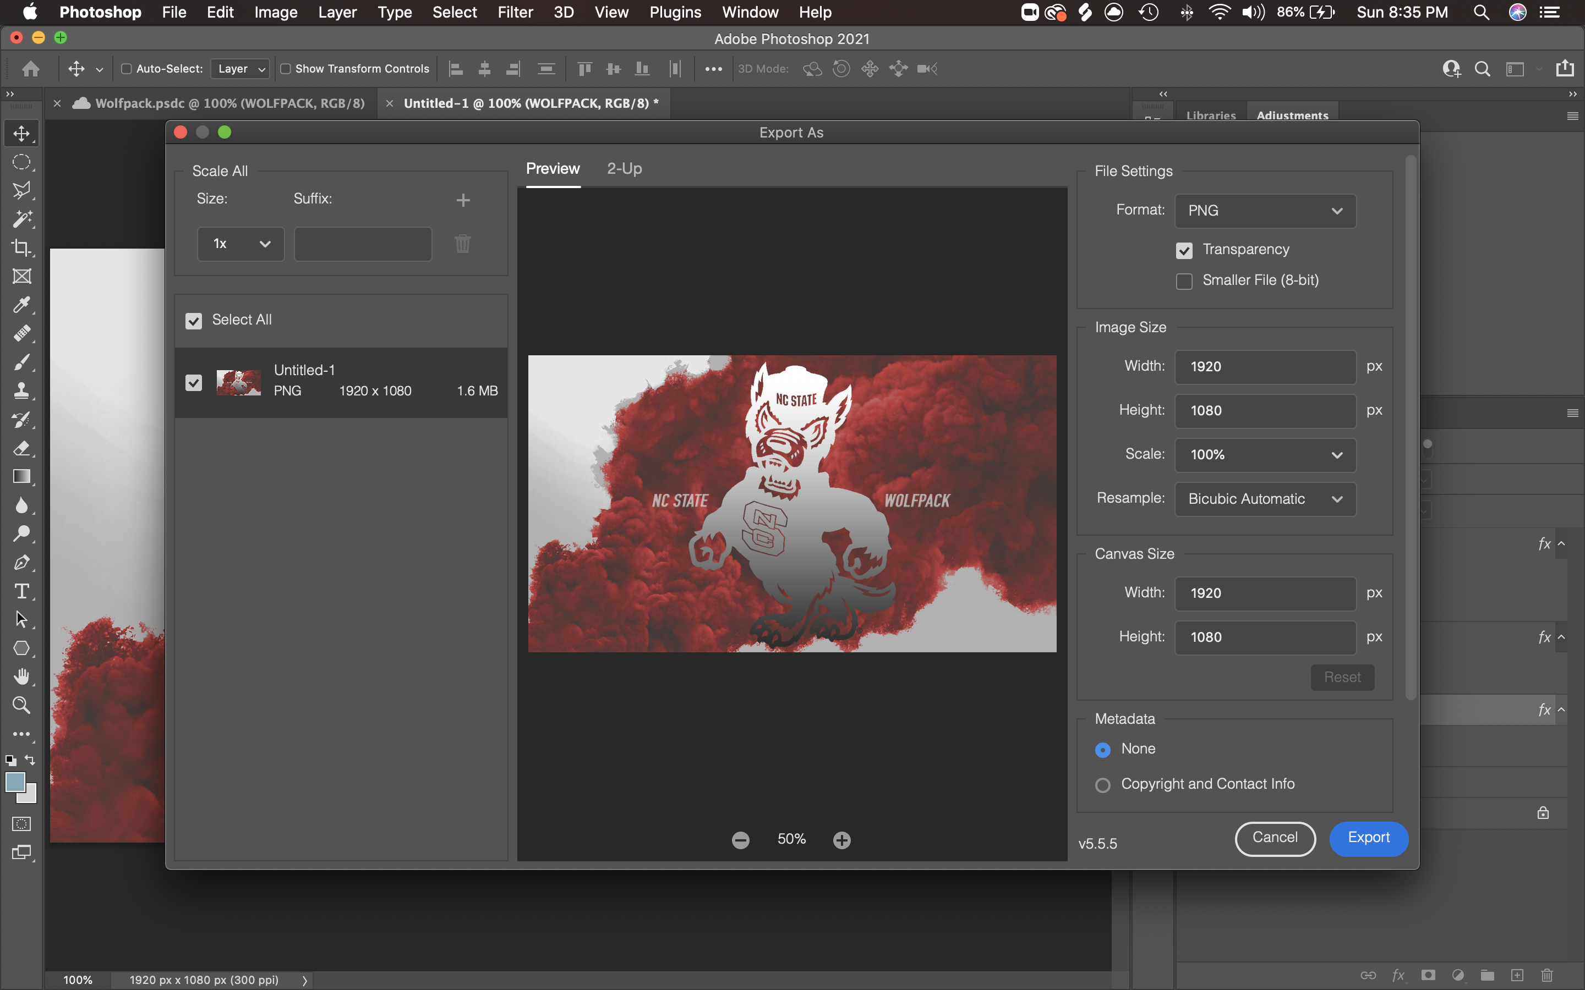The width and height of the screenshot is (1585, 990).
Task: Delete the 1x scale entry
Action: pyautogui.click(x=463, y=244)
